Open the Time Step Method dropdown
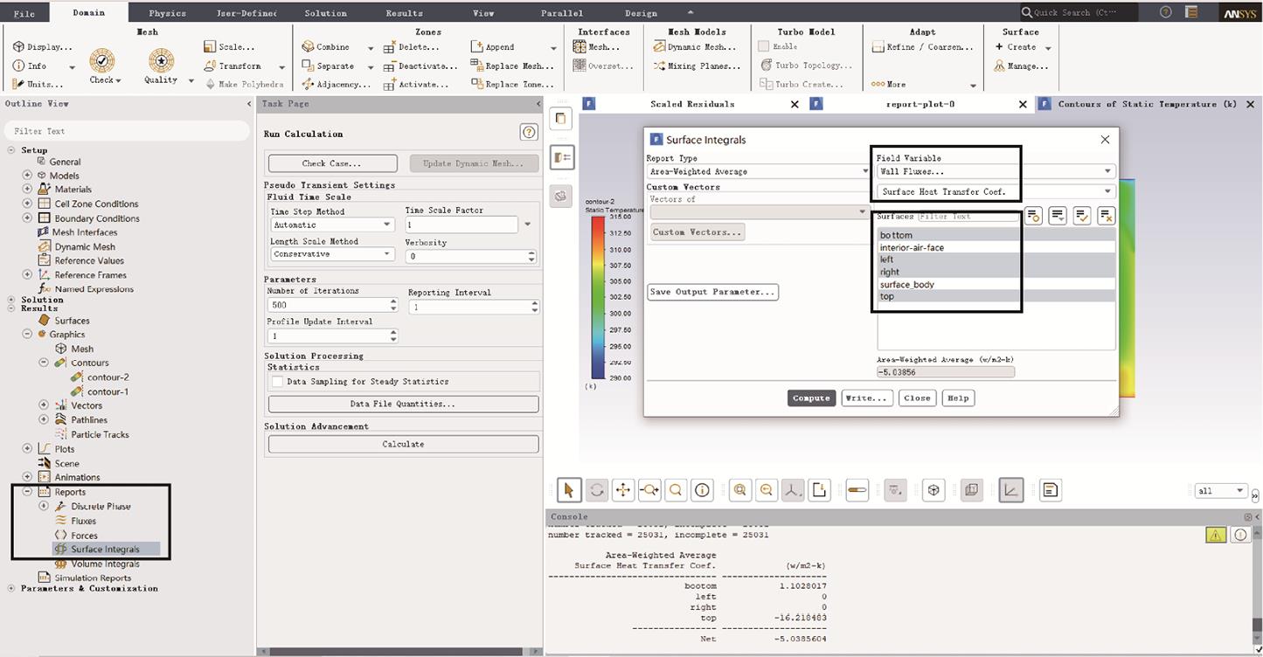This screenshot has width=1263, height=657. click(333, 225)
